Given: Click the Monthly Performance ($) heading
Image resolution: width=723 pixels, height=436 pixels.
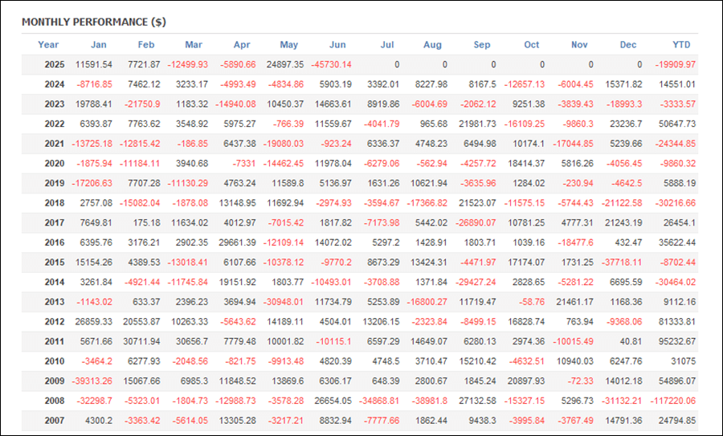Looking at the screenshot, I should [x=94, y=22].
